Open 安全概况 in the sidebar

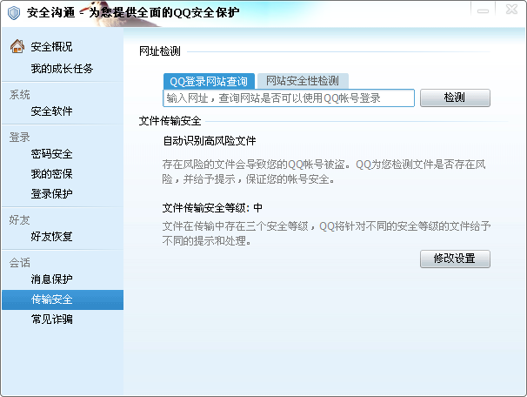51,47
